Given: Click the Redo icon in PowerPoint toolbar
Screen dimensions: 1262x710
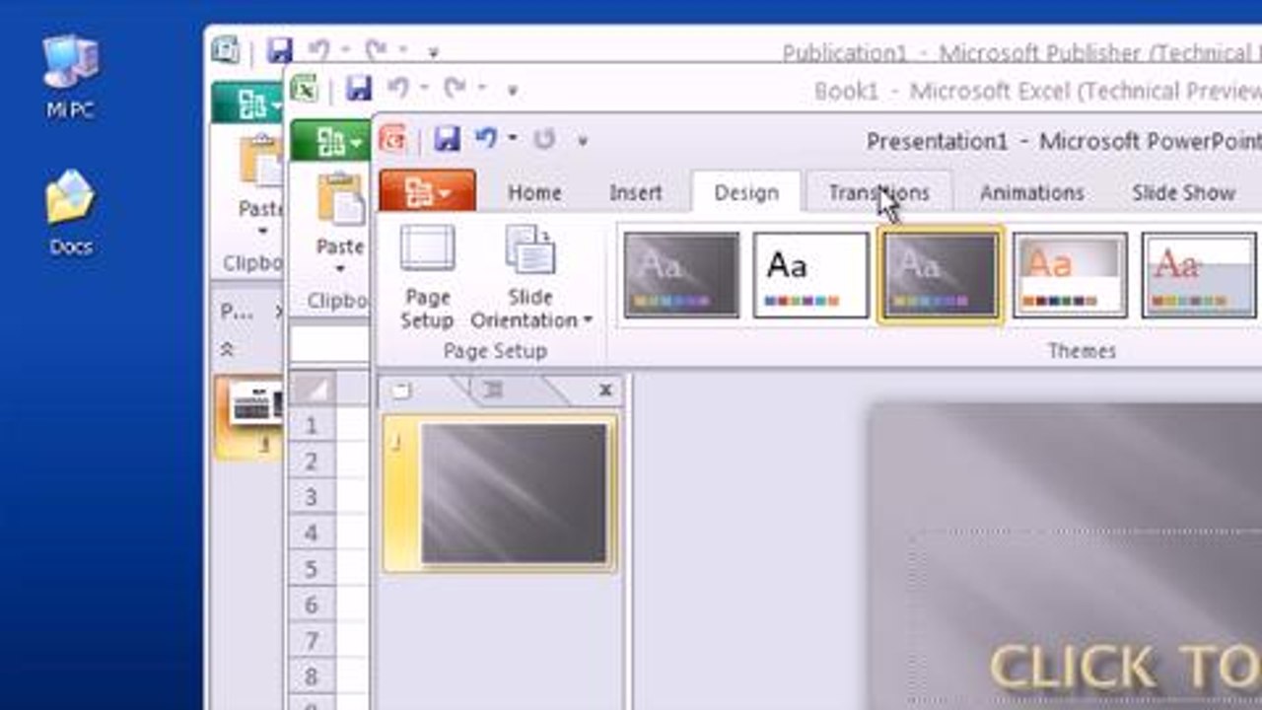Looking at the screenshot, I should [544, 139].
